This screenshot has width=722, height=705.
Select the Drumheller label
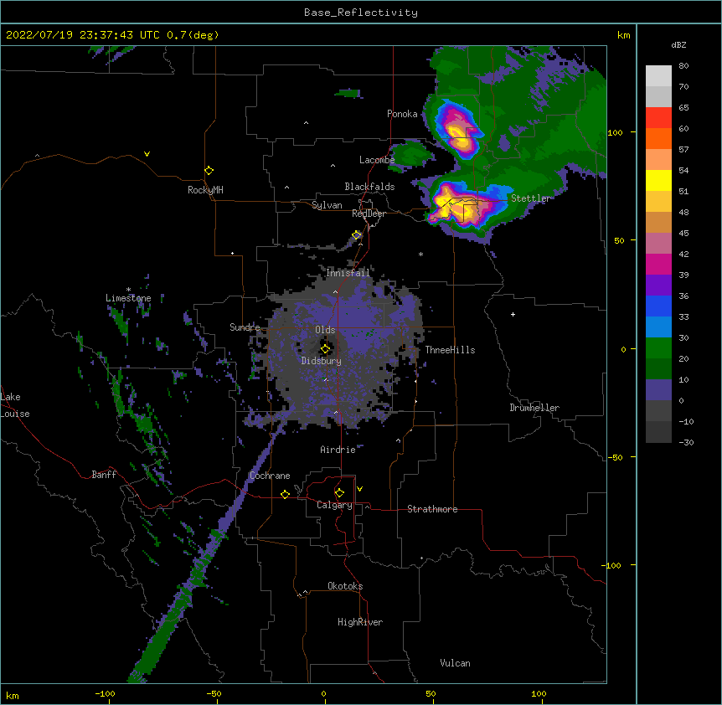tap(534, 408)
